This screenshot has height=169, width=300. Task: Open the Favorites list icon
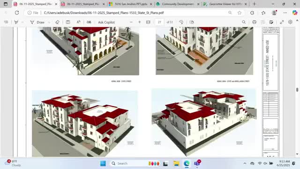tap(263, 13)
